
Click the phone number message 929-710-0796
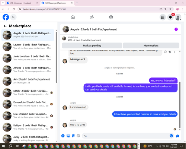(78, 125)
